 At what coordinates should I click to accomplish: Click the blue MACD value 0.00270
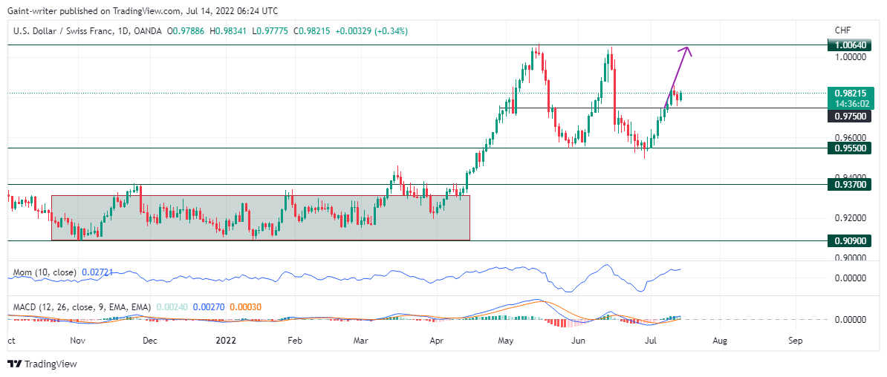click(x=209, y=307)
